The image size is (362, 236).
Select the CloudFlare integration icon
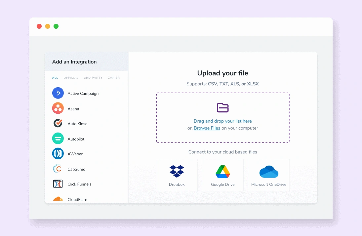(x=58, y=198)
